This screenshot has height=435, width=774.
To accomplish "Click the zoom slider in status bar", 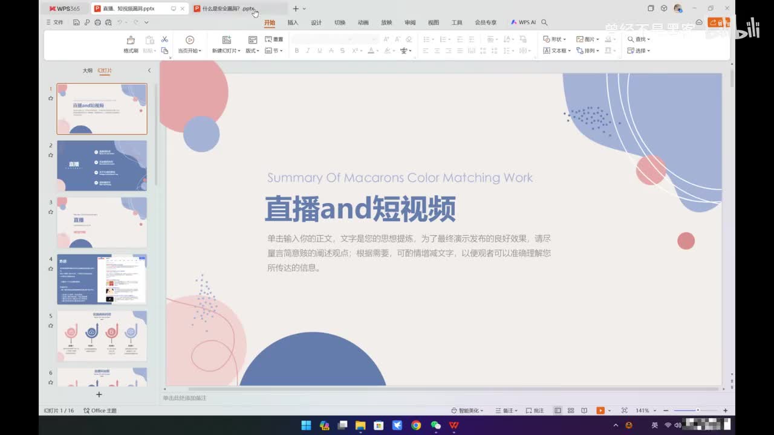I will point(695,410).
